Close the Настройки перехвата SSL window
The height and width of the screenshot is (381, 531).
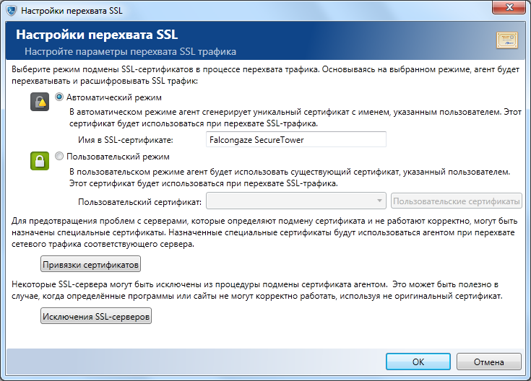tap(509, 7)
